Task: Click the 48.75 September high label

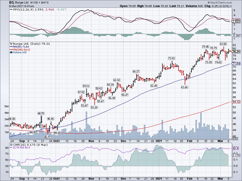Action: 41,113
